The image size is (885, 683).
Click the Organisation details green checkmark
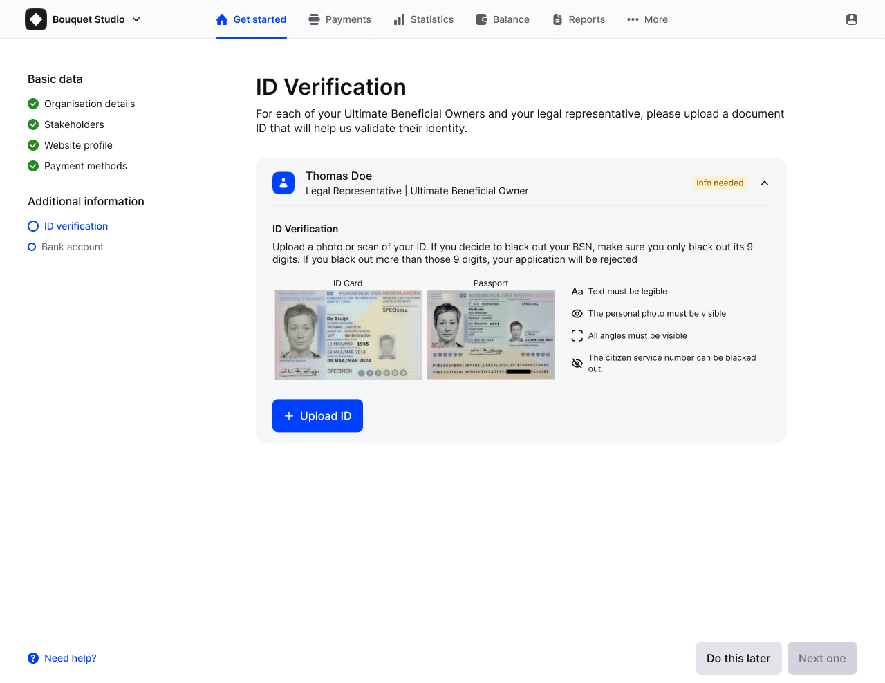tap(33, 104)
